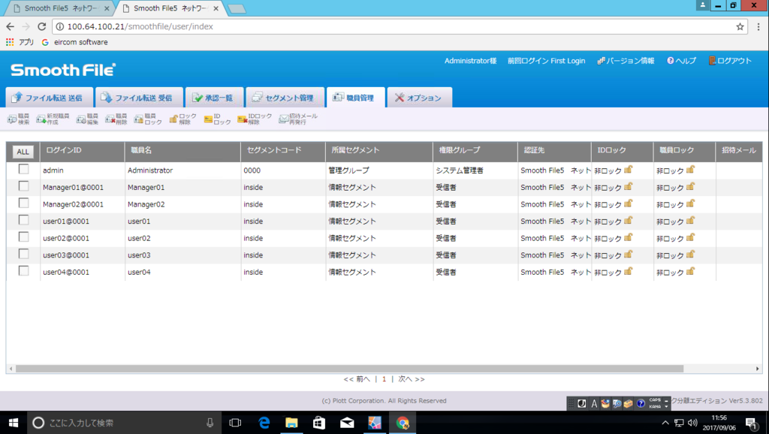Go to previous page via << 前へ
This screenshot has height=434, width=769.
[357, 379]
